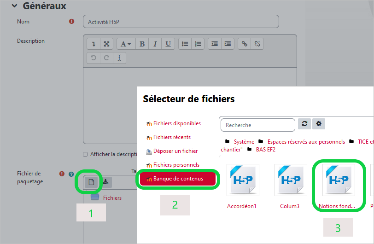Collapse the Généraux section chevron
Screen dimensions: 374x244
15,6
